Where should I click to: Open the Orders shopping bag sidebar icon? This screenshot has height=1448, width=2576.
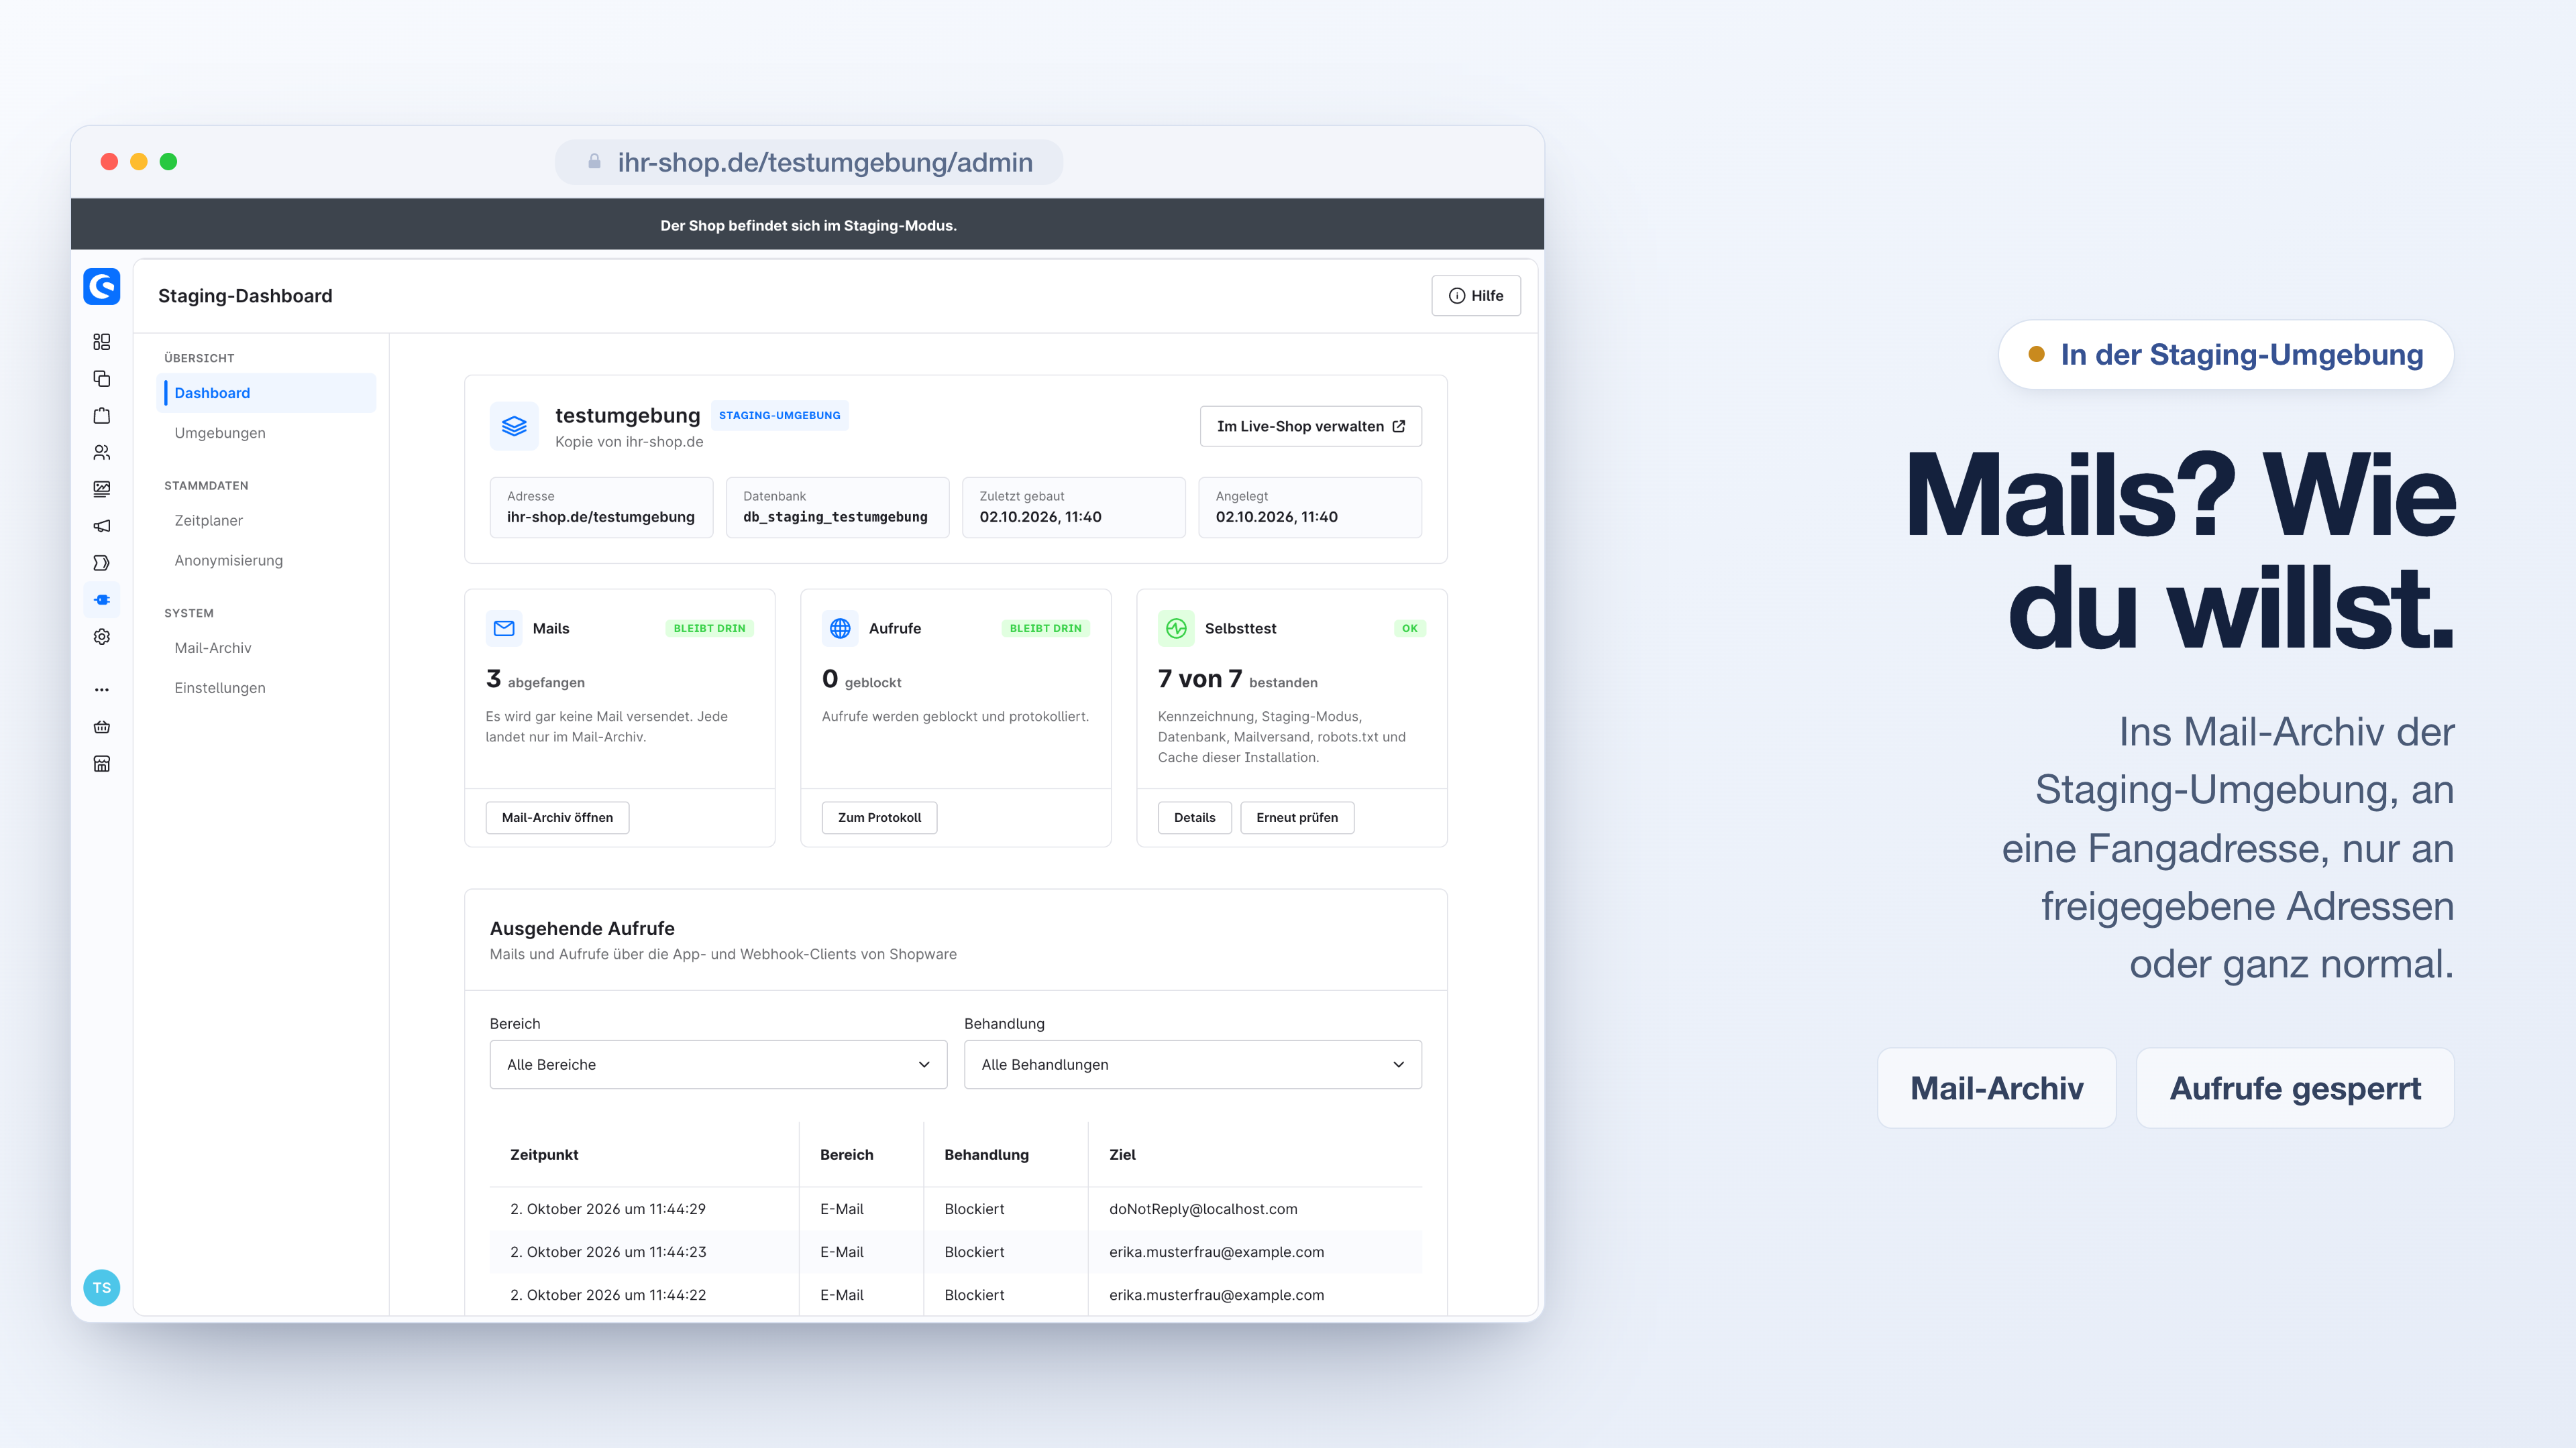click(x=102, y=416)
